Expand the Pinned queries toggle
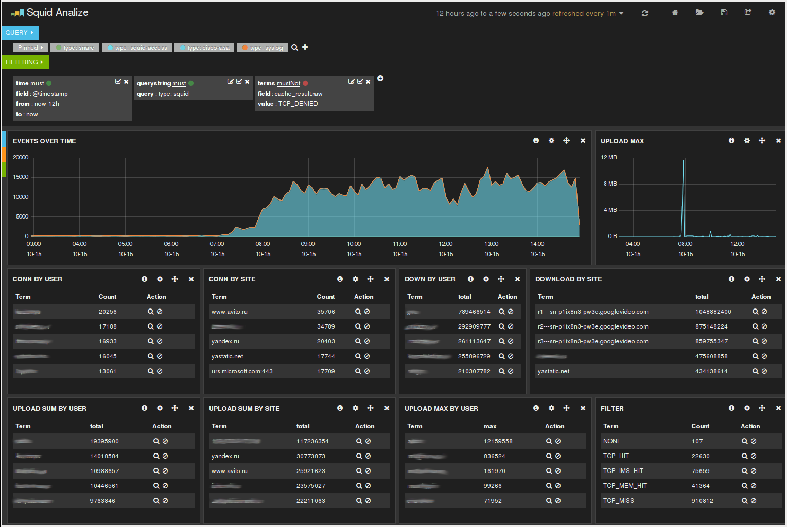This screenshot has height=527, width=787. [x=30, y=48]
